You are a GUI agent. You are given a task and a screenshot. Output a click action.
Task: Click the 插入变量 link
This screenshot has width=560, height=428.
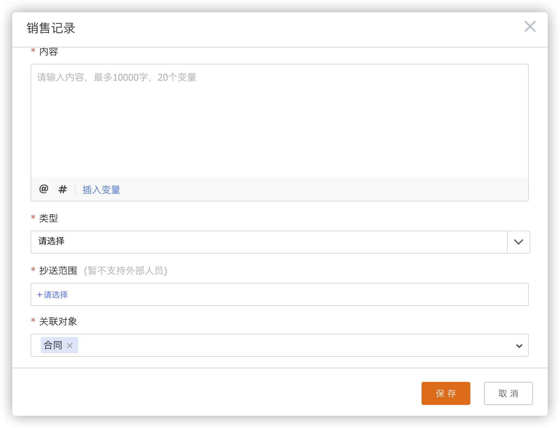pos(101,190)
